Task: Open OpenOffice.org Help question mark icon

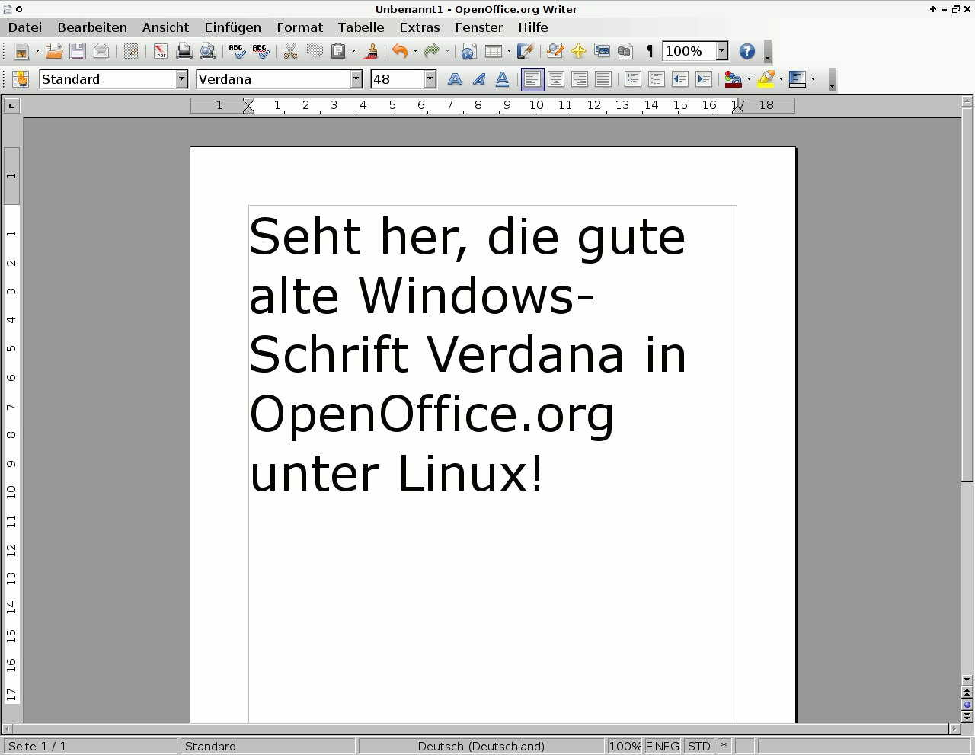Action: [x=747, y=51]
